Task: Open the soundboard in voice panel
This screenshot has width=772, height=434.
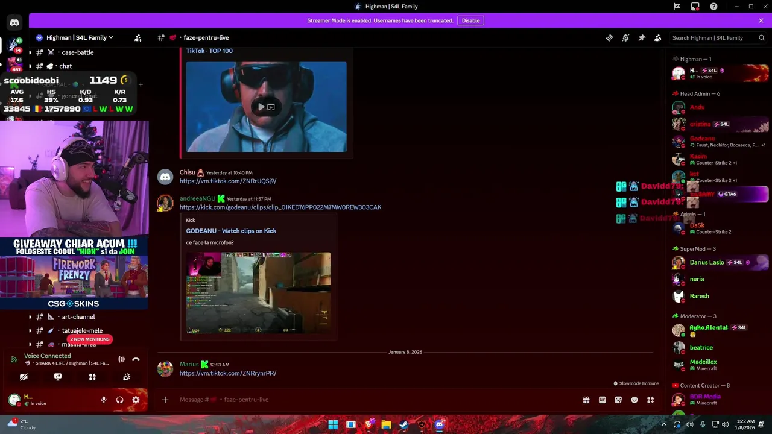Action: pos(127,377)
